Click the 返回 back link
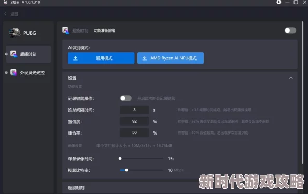 click(x=14, y=14)
